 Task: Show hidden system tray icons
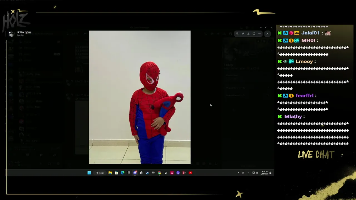click(x=238, y=173)
